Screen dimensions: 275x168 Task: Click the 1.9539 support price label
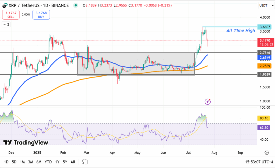click(265, 74)
